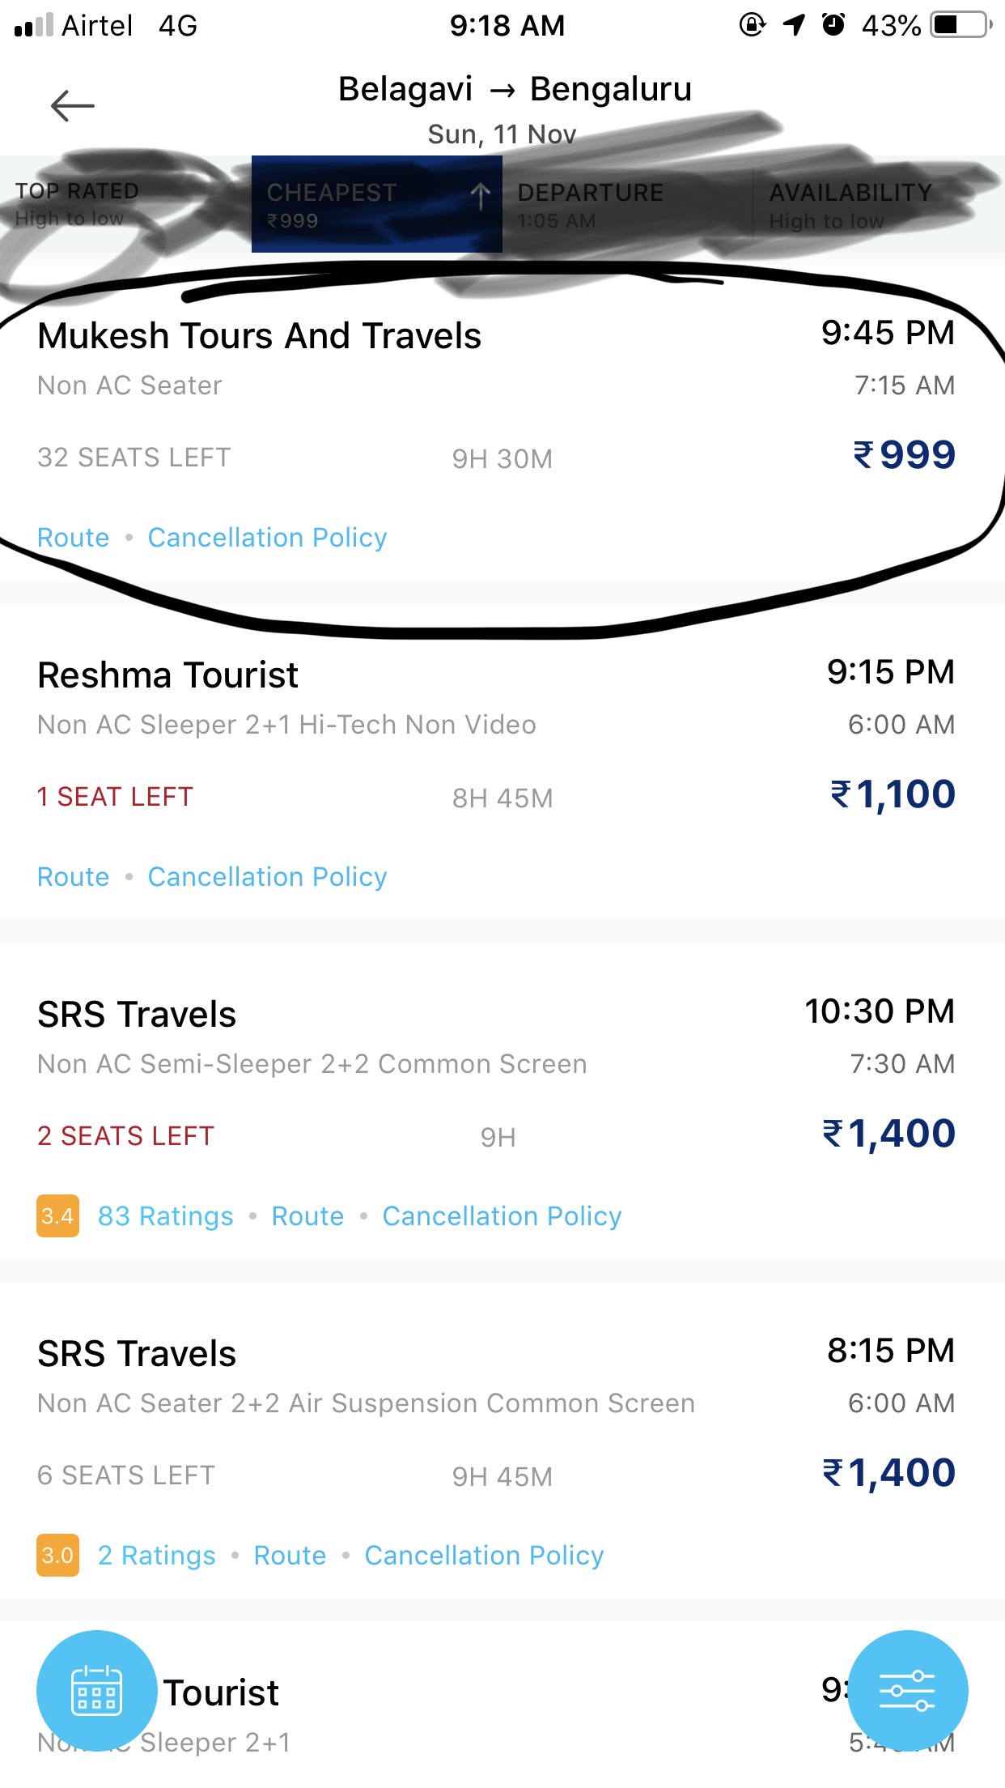1005x1788 pixels.
Task: Select the ₹1,100 Reshma Tourist fare
Action: [x=893, y=794]
